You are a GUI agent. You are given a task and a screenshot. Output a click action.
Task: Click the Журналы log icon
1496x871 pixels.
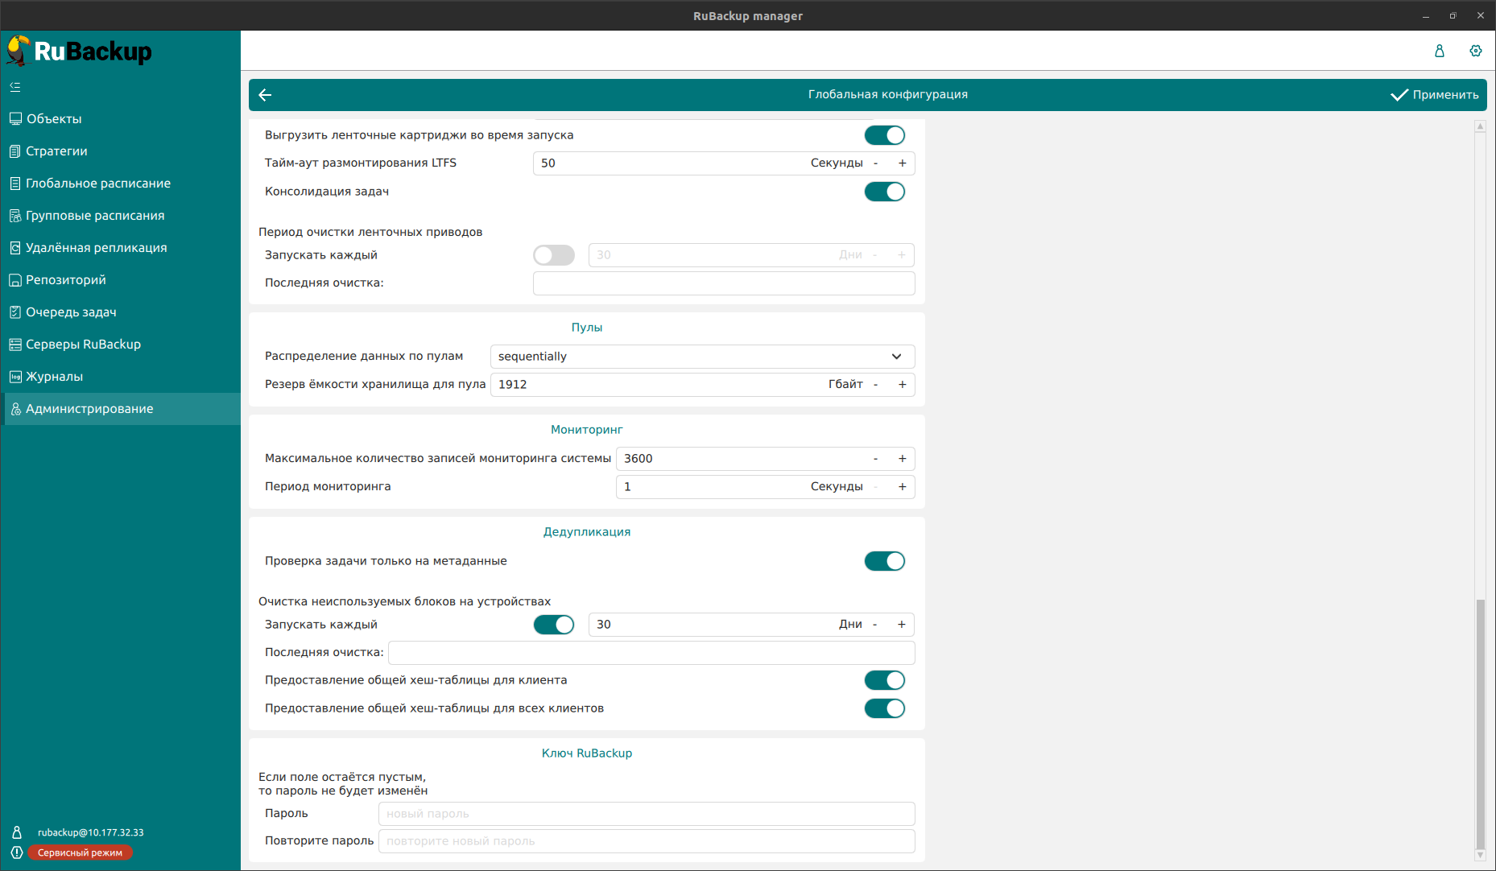click(15, 377)
